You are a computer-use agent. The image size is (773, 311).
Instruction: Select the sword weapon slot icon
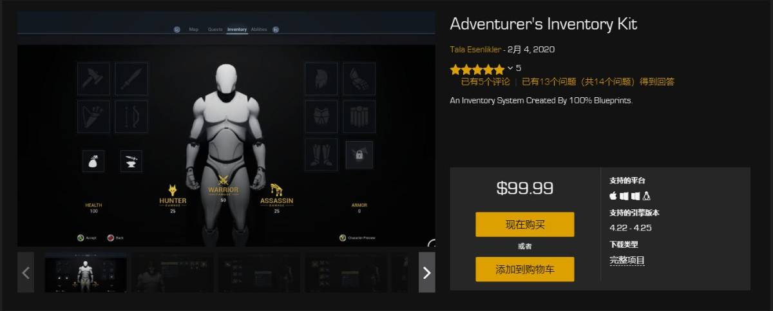tap(131, 79)
